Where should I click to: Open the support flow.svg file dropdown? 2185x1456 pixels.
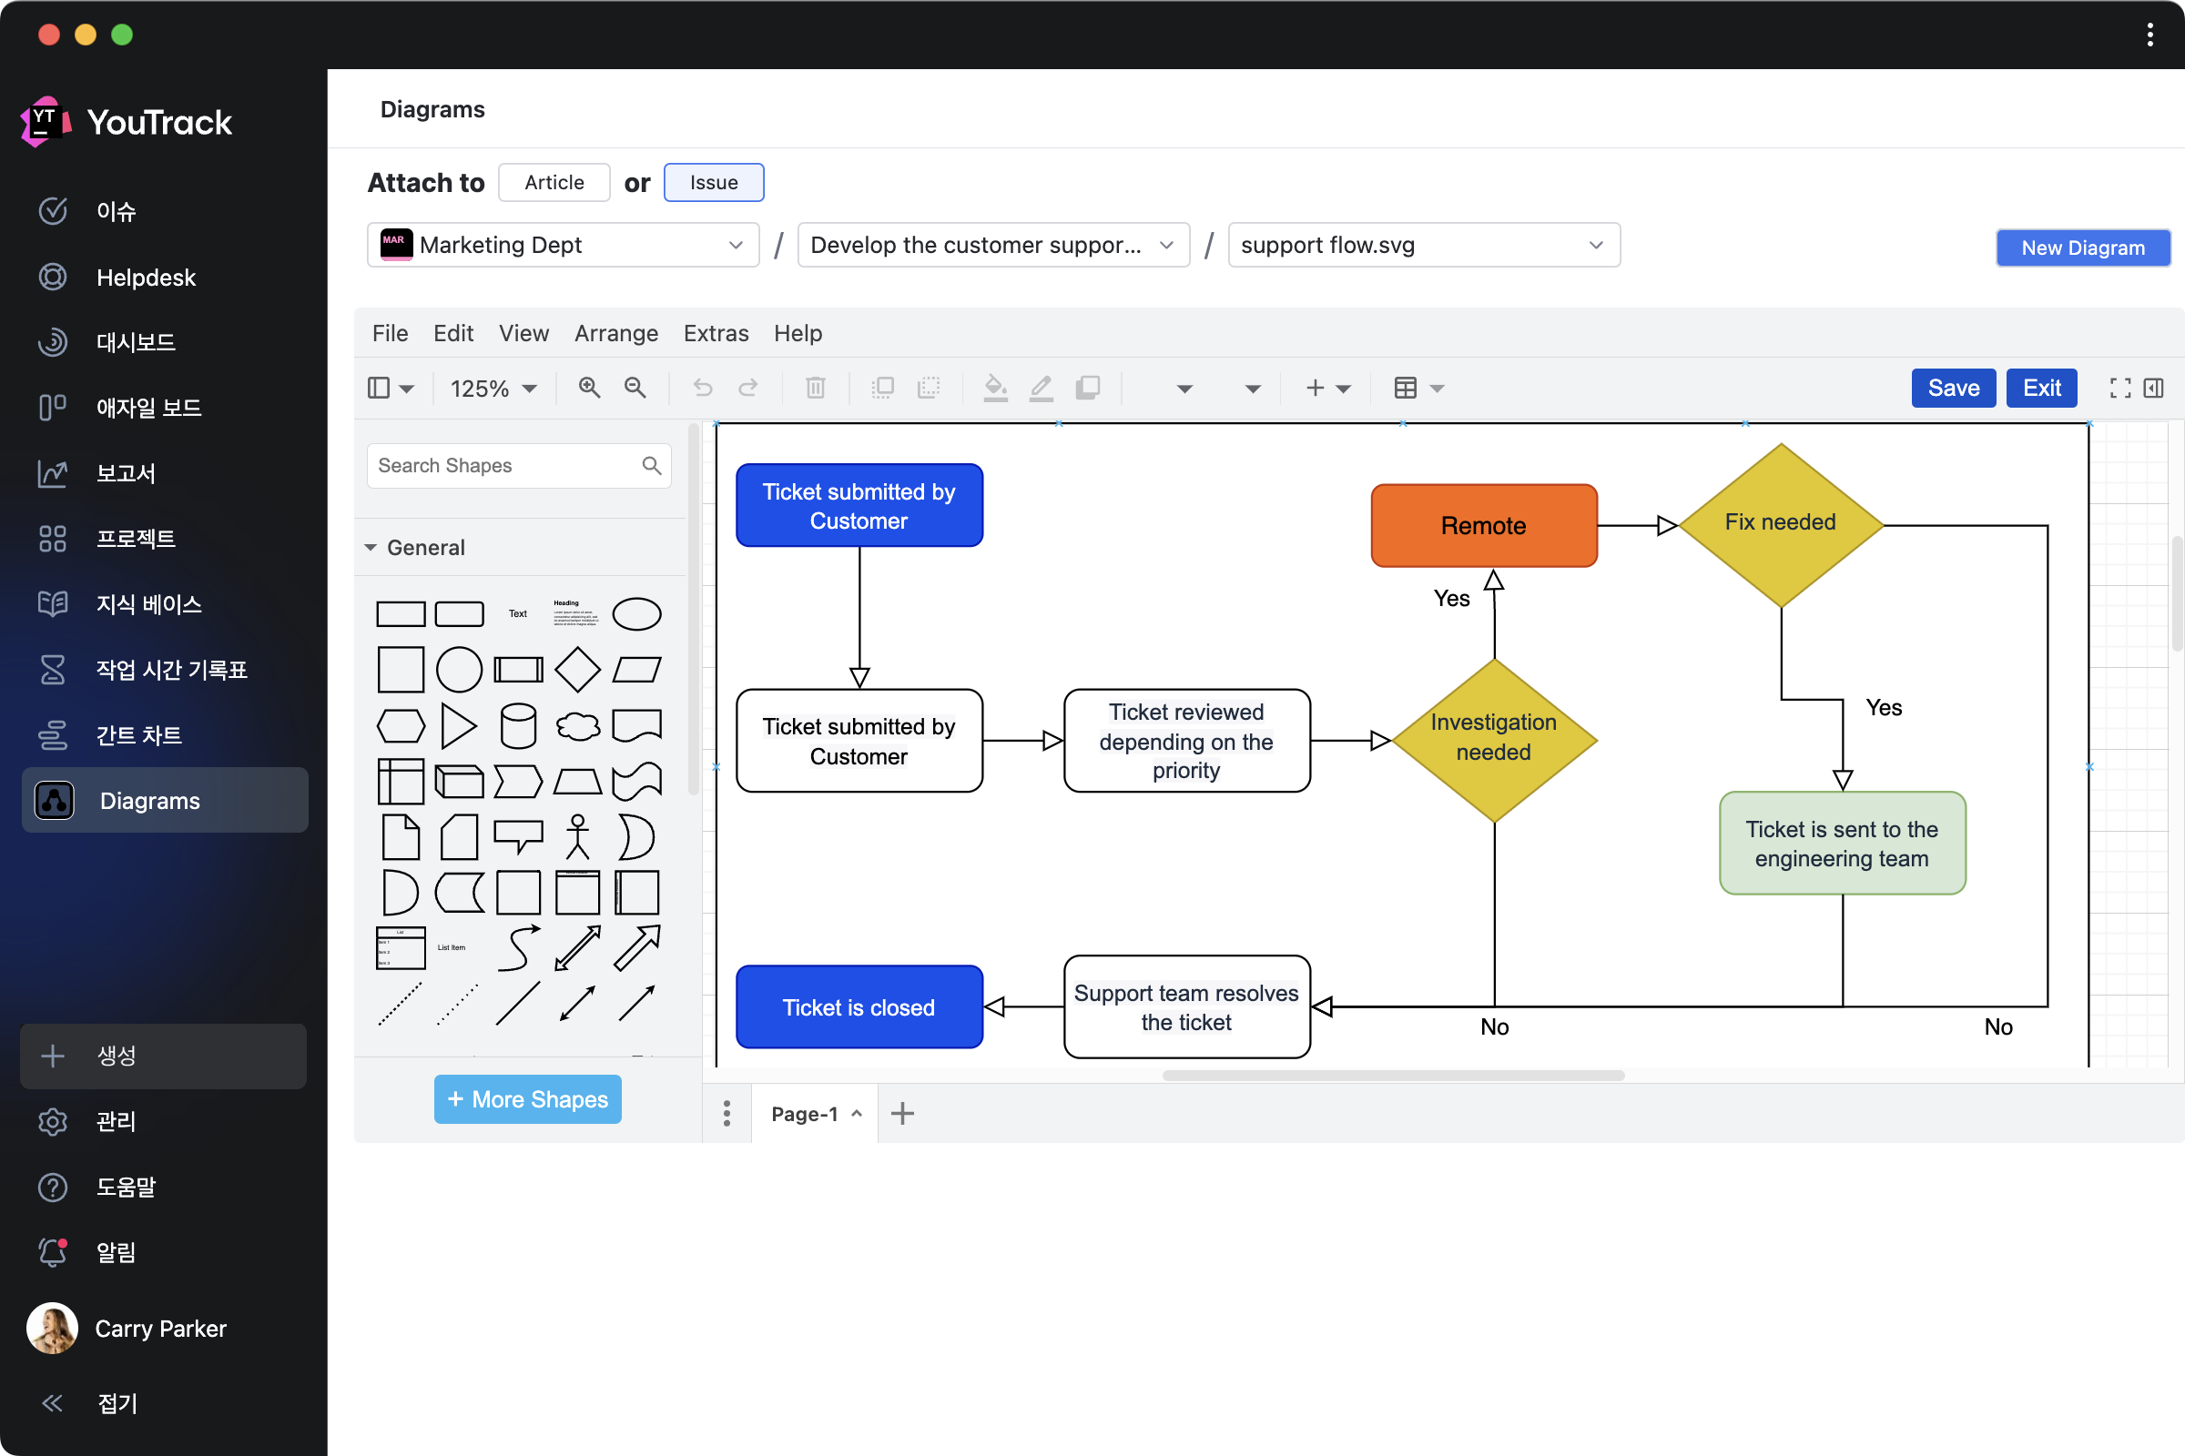point(1422,245)
